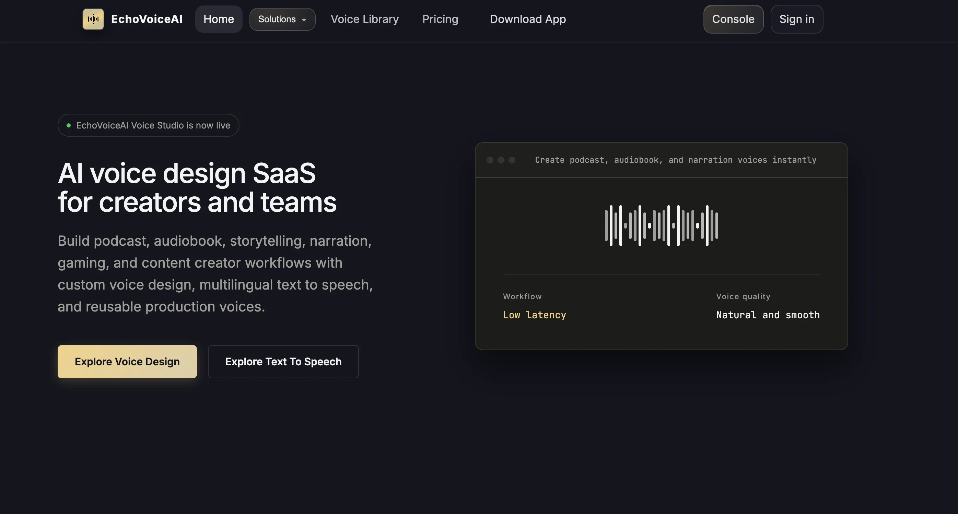
Task: Click the EchoVoiceAI brand name
Action: click(x=147, y=19)
